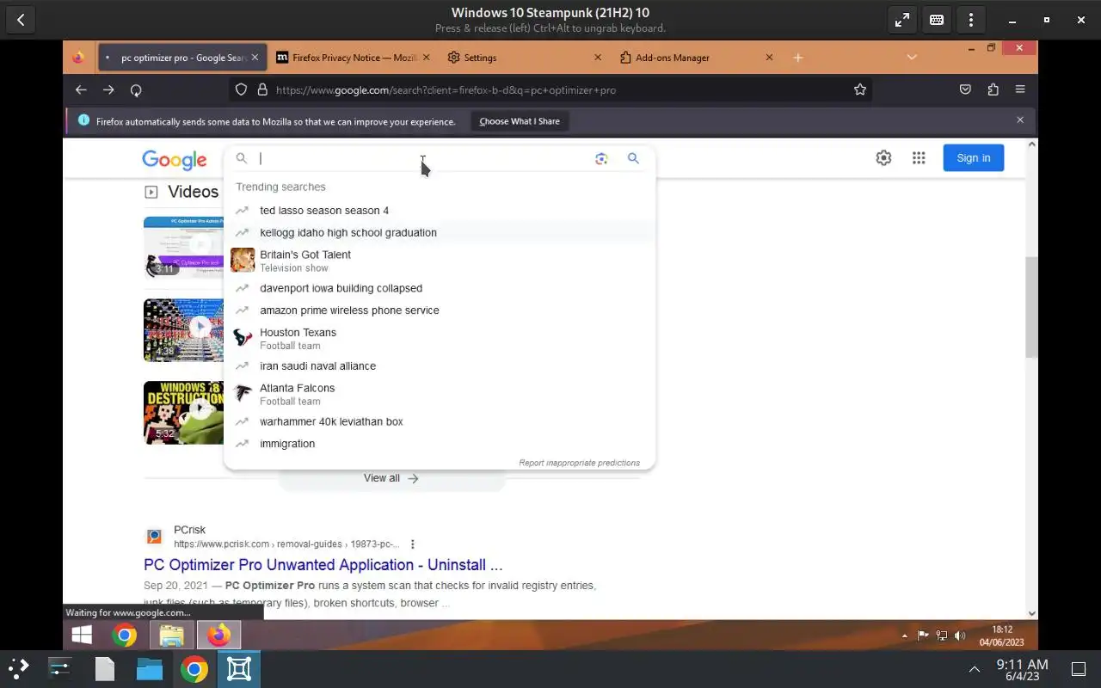Open the Pocket save icon
Viewport: 1101px width, 688px height.
click(x=965, y=89)
